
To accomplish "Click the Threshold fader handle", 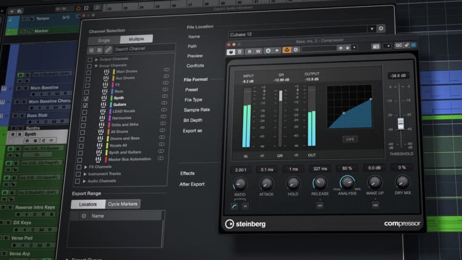I will click(x=400, y=123).
